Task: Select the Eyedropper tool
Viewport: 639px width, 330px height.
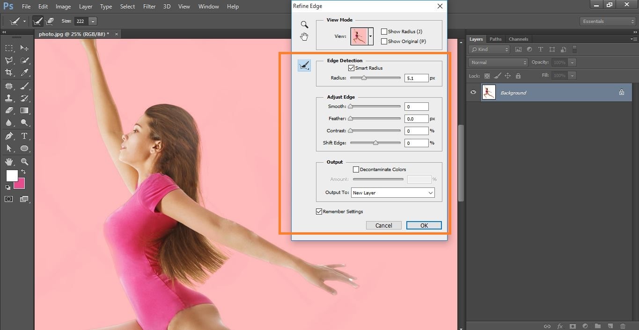Action: coord(25,72)
